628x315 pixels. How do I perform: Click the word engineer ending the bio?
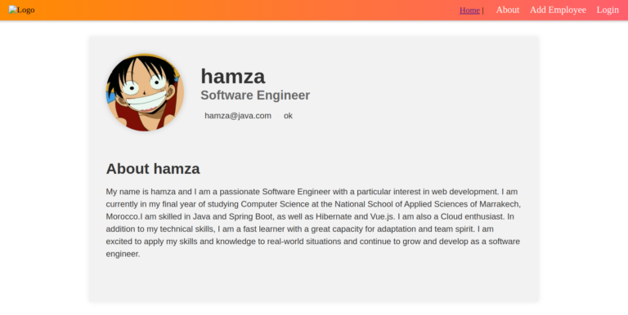(x=123, y=254)
